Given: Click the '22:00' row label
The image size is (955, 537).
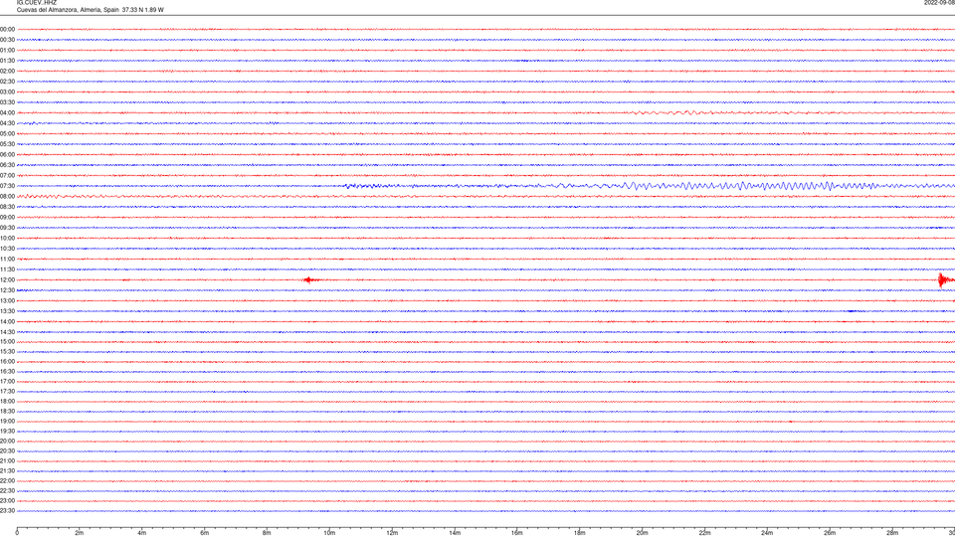Looking at the screenshot, I should pos(7,481).
